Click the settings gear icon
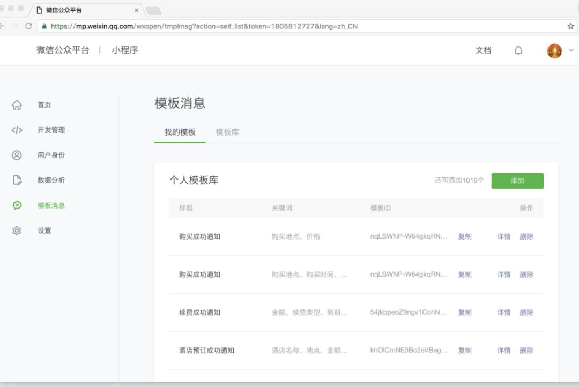Image resolution: width=579 pixels, height=387 pixels. pyautogui.click(x=17, y=230)
